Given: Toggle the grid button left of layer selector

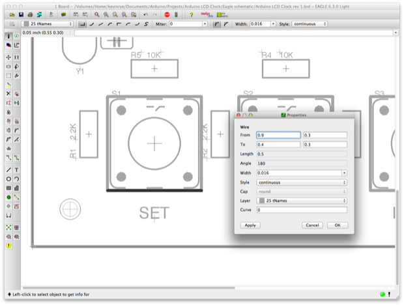Looking at the screenshot, I should coord(11,24).
